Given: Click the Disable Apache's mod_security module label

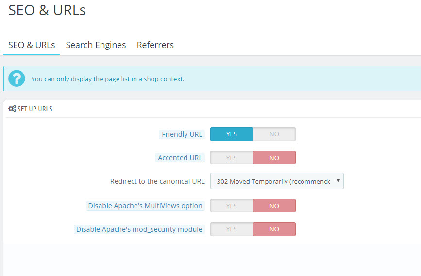Looking at the screenshot, I should [x=139, y=229].
